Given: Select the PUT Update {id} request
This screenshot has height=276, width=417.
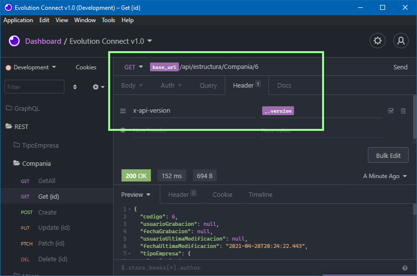Looking at the screenshot, I should (x=57, y=228).
